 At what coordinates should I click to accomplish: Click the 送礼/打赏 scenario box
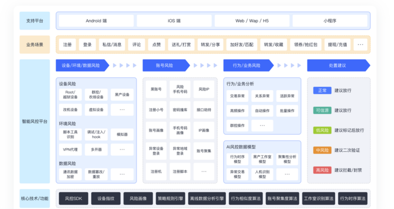pyautogui.click(x=181, y=45)
